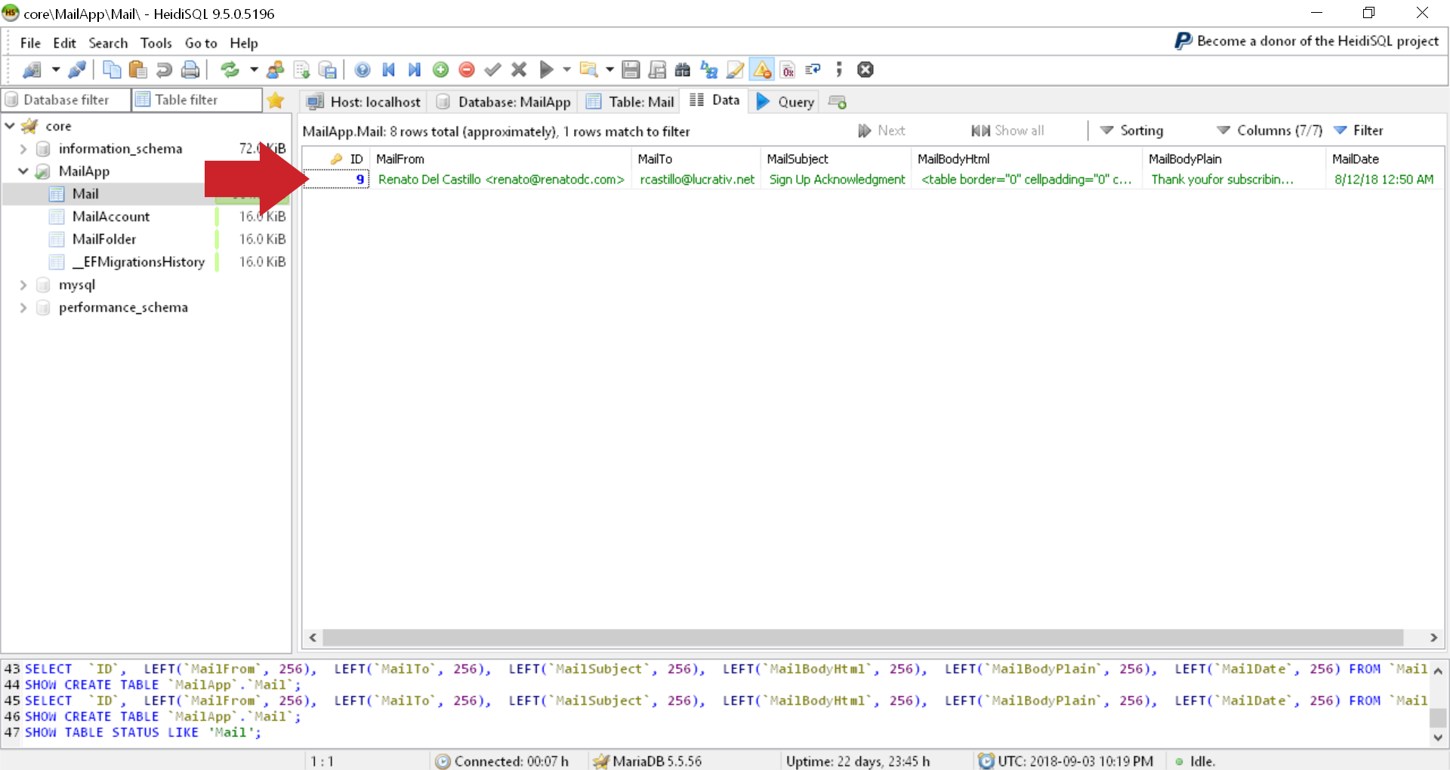The image size is (1450, 770).
Task: Click the Undo arrow icon
Action: (x=164, y=70)
